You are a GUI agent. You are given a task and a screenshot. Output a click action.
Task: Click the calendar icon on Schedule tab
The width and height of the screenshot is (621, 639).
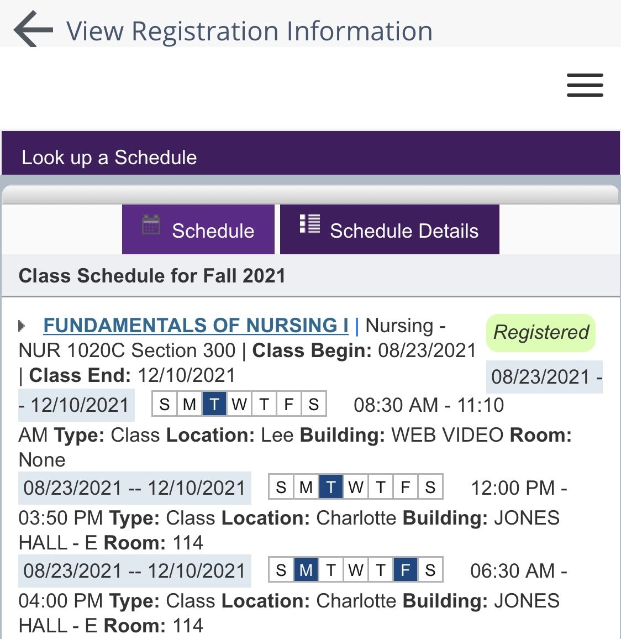(151, 224)
